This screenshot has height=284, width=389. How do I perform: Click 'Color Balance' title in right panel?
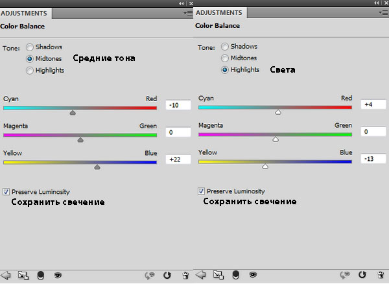coord(218,26)
